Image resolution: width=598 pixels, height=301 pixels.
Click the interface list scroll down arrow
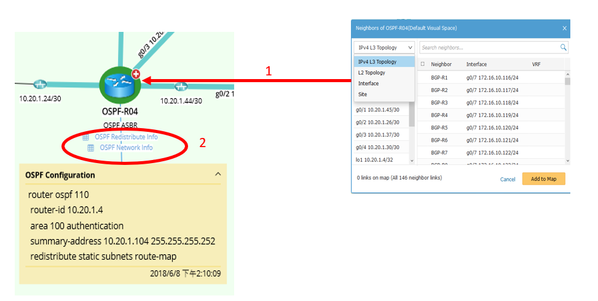(x=412, y=161)
